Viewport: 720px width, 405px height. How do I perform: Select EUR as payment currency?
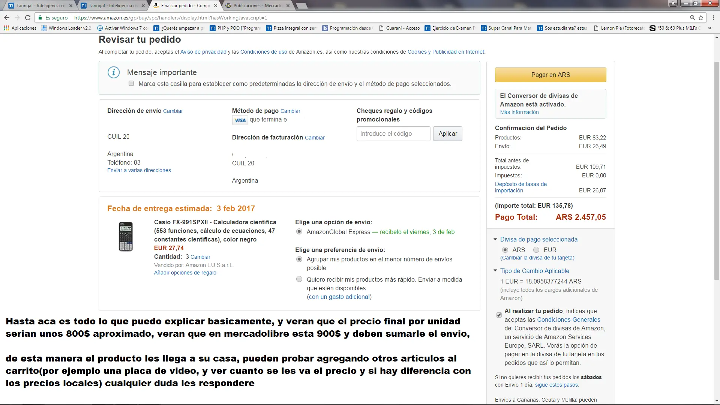point(536,250)
